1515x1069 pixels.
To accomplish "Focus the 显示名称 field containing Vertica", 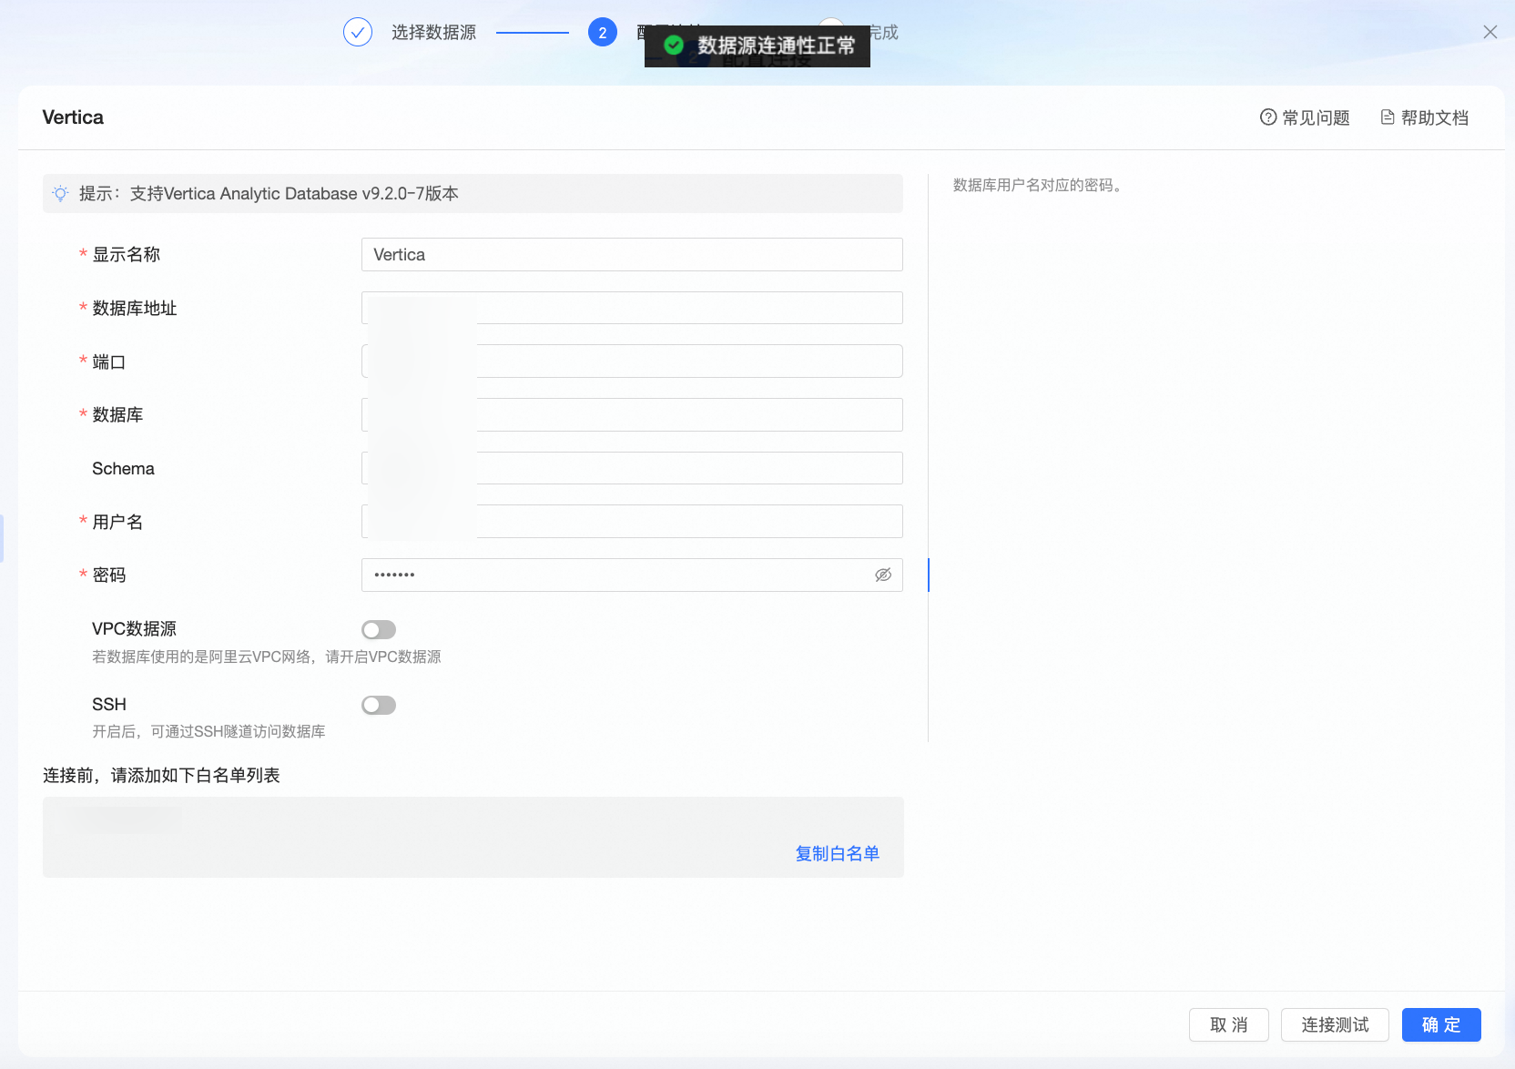I will [x=632, y=254].
